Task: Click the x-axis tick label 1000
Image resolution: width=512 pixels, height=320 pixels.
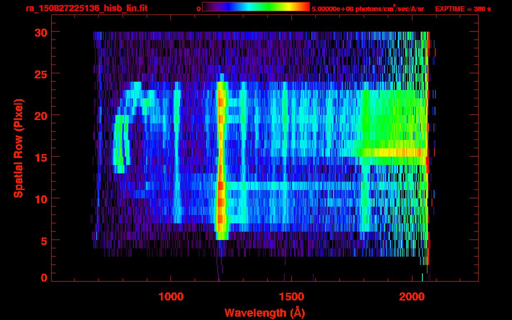Action: (x=171, y=297)
